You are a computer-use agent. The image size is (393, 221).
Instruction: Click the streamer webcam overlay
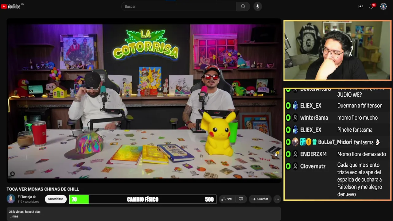pyautogui.click(x=337, y=51)
